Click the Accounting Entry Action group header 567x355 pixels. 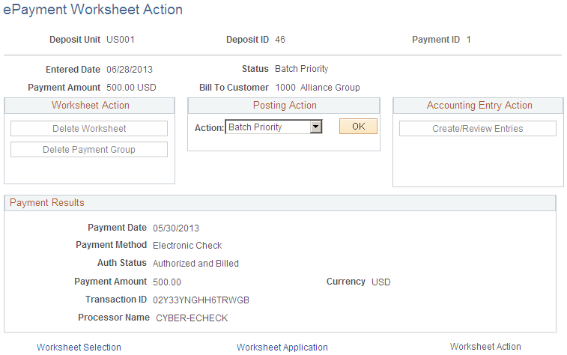[x=479, y=106]
